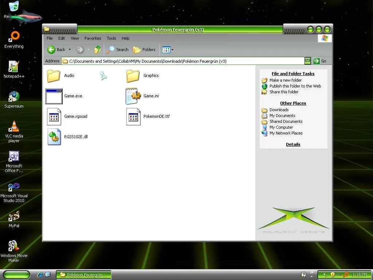Go up one folder level

coord(97,50)
